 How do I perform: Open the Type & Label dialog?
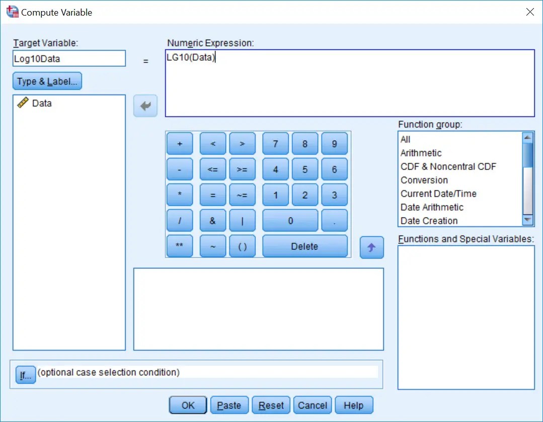tap(47, 81)
